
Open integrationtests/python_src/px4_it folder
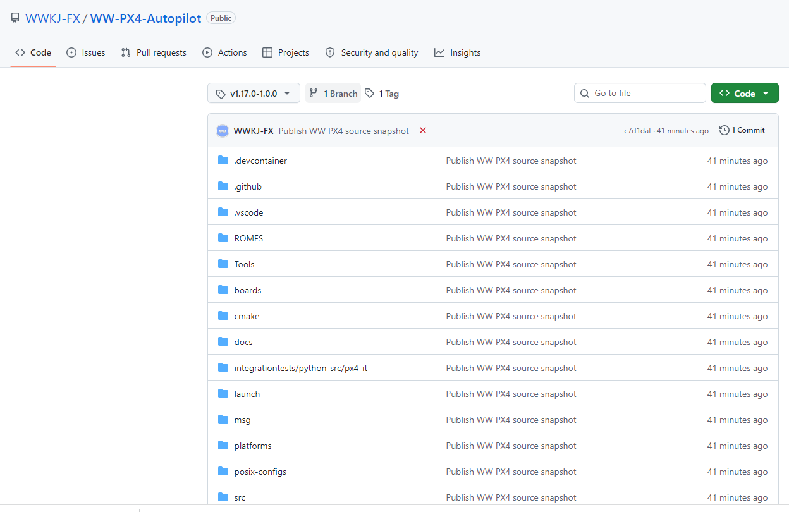click(x=301, y=368)
